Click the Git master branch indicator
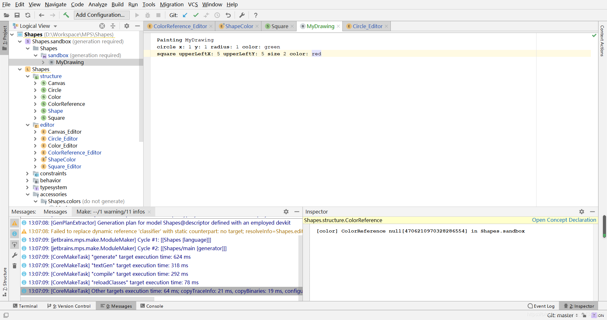The width and height of the screenshot is (607, 320). (x=563, y=315)
